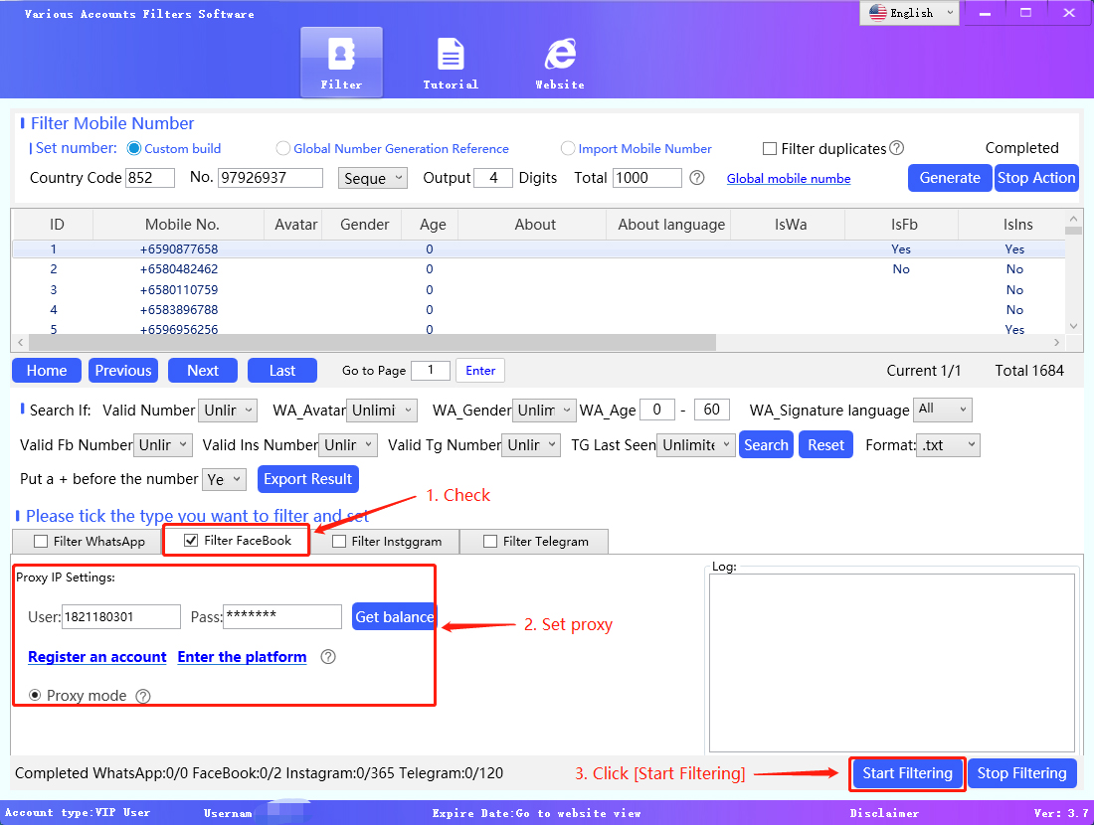Tick the Filter WhatsApp checkbox
Screen dimensions: 1094x825
(x=41, y=541)
